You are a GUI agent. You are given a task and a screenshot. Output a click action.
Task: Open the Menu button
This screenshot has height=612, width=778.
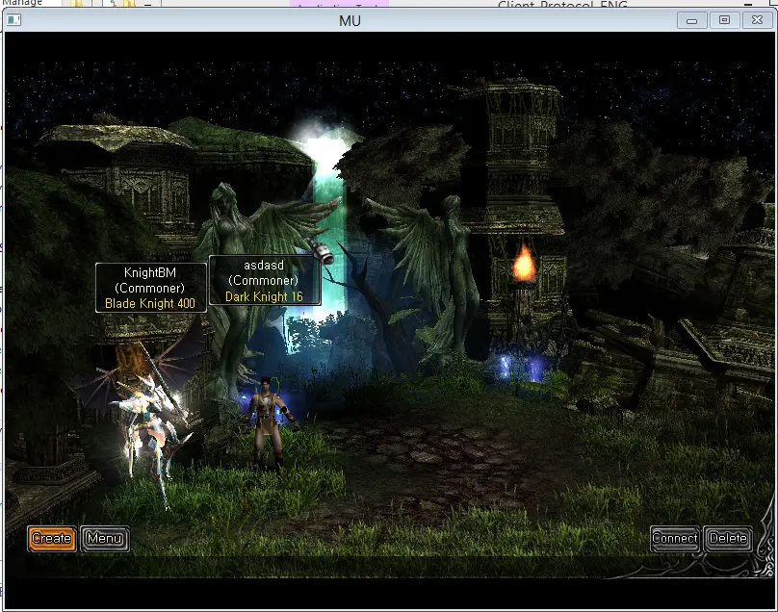tap(105, 539)
